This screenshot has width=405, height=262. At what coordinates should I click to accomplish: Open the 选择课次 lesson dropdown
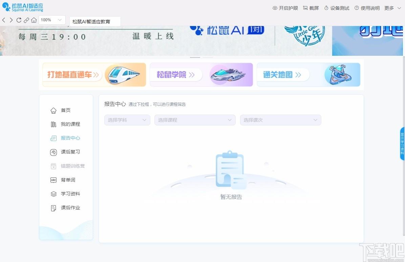click(280, 120)
